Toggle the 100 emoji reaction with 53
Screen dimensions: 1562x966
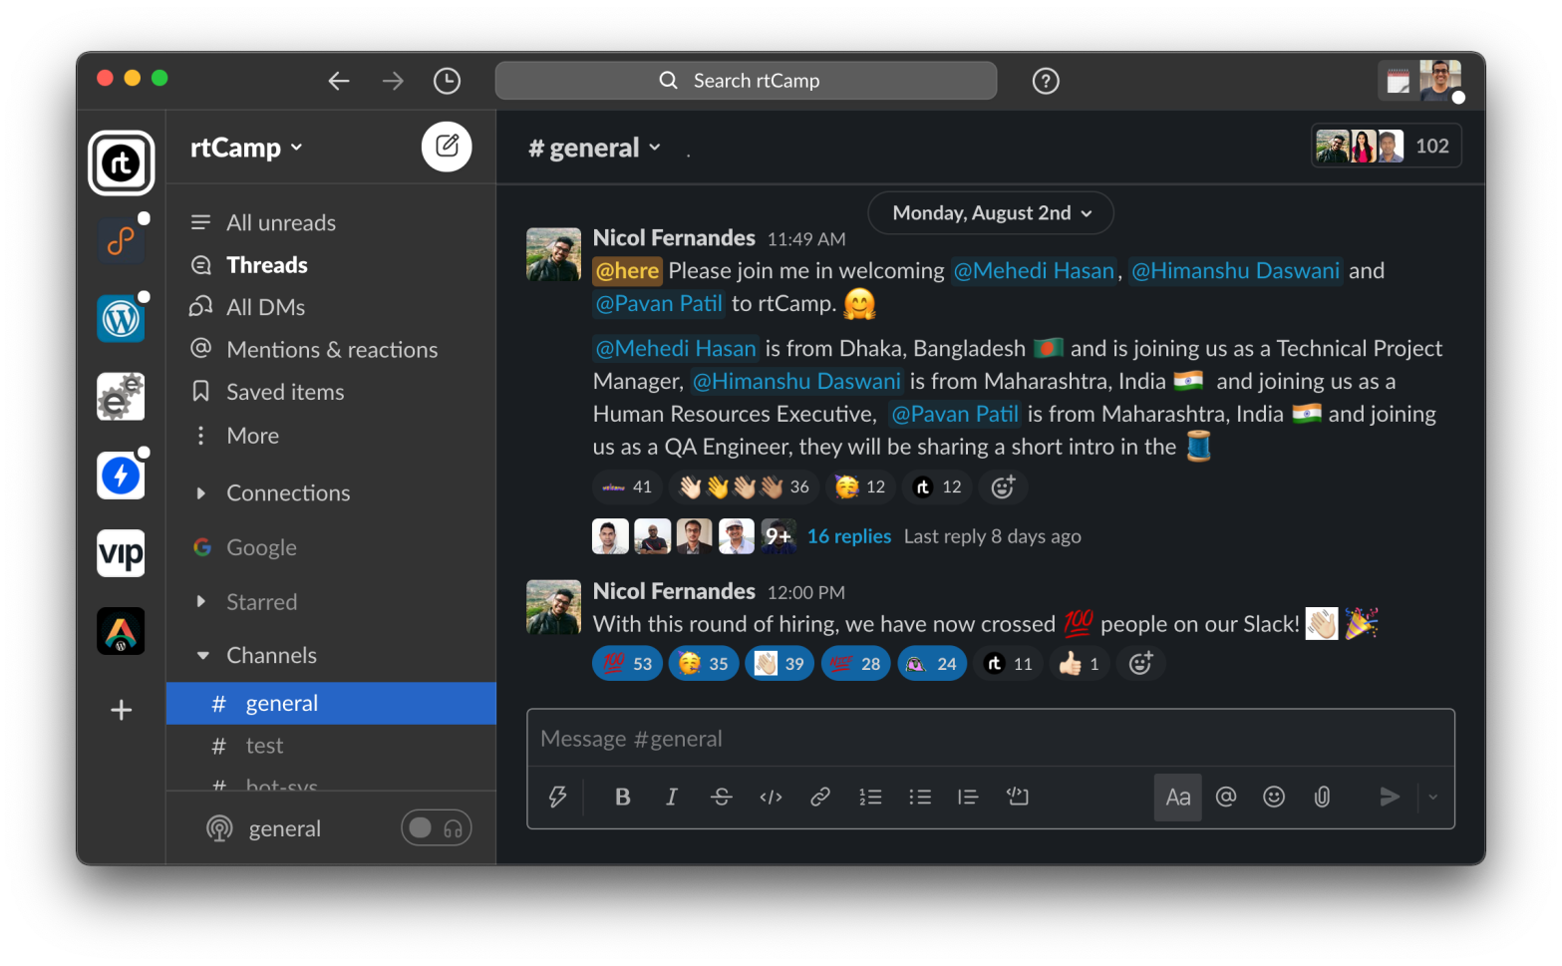(627, 664)
